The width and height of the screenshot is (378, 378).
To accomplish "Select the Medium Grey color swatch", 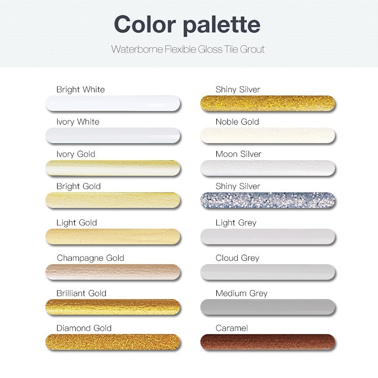I will pyautogui.click(x=268, y=307).
